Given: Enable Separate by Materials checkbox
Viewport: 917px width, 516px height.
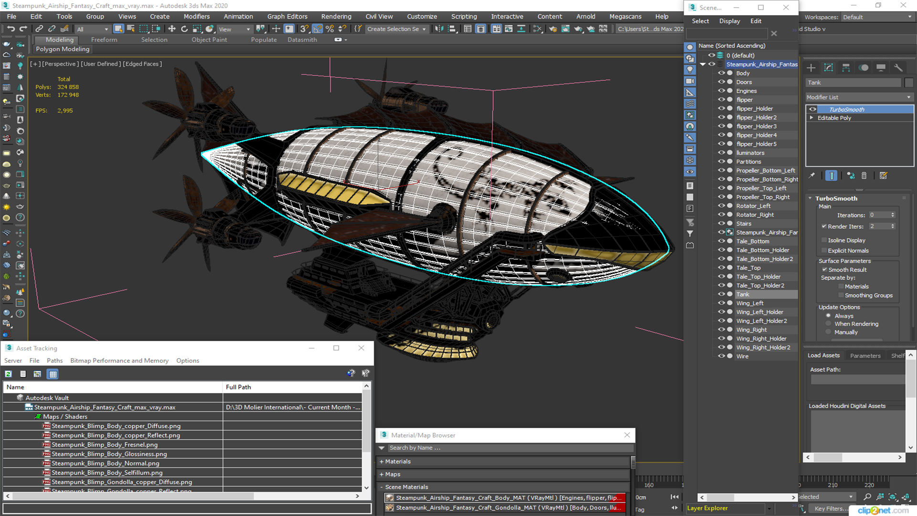Looking at the screenshot, I should coord(841,287).
